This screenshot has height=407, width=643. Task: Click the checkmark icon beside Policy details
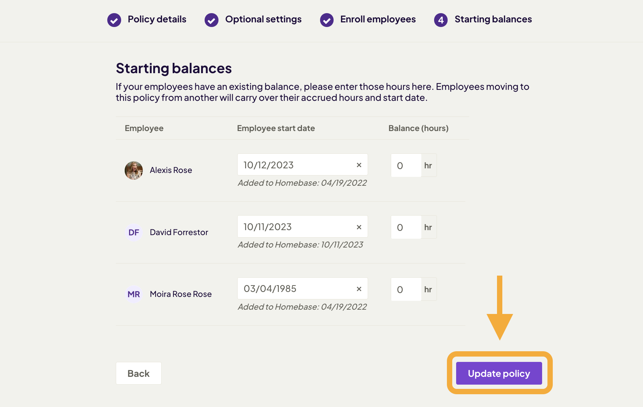(x=114, y=20)
